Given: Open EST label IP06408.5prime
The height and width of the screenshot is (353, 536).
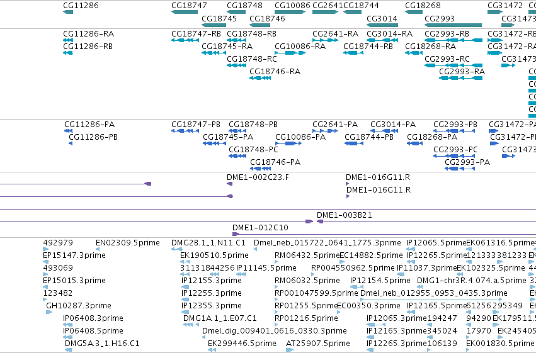Looking at the screenshot, I should (x=93, y=331).
